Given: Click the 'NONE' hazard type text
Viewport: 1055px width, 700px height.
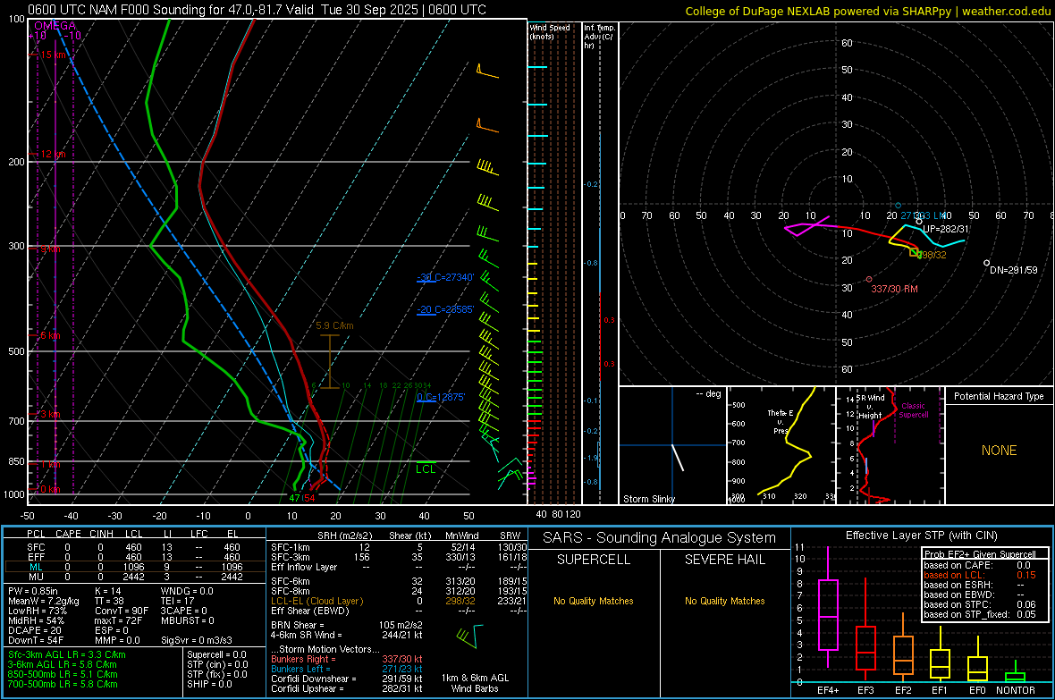Looking at the screenshot, I should click(999, 451).
